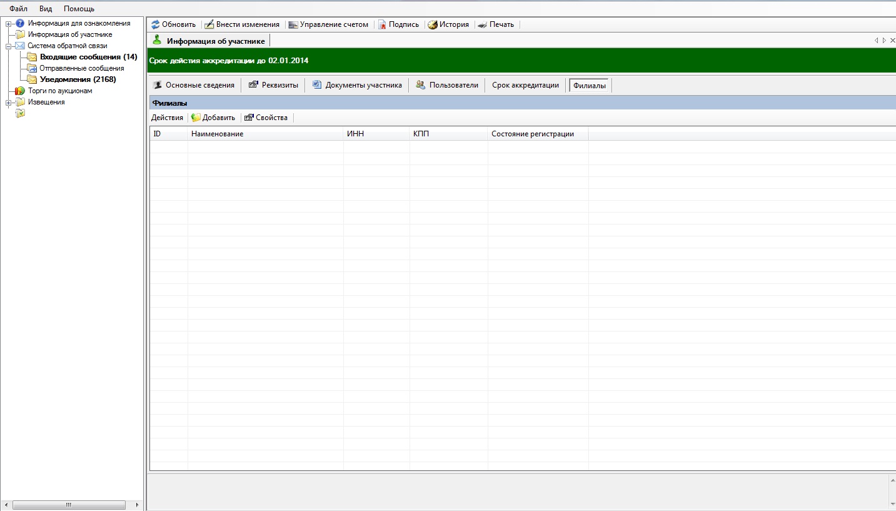896x511 pixels.
Task: Click the unnamed folder icon below Извещения
Action: pyautogui.click(x=20, y=113)
